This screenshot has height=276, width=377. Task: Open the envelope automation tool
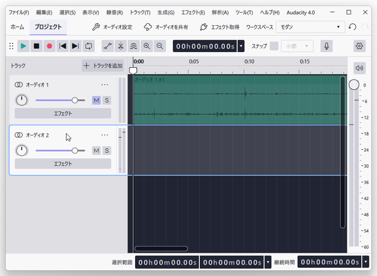107,46
